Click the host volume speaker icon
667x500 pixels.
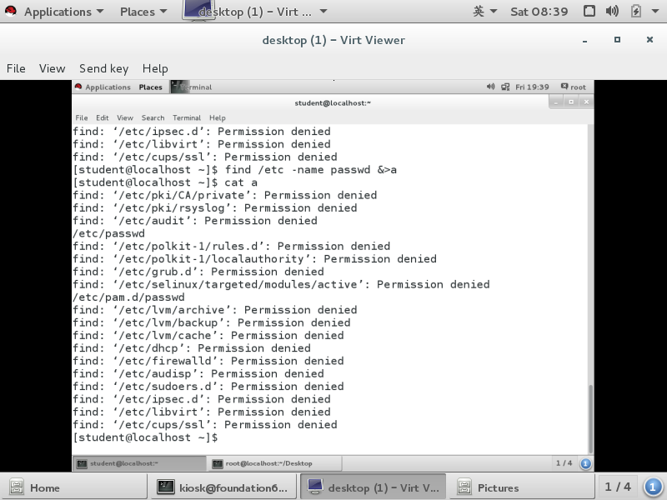pos(612,11)
